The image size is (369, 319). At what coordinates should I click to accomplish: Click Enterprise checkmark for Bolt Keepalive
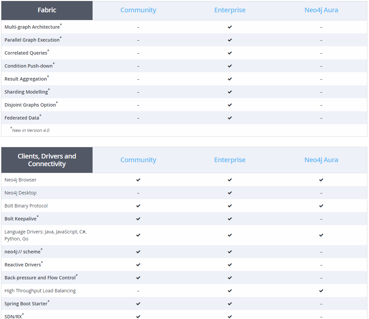click(230, 218)
